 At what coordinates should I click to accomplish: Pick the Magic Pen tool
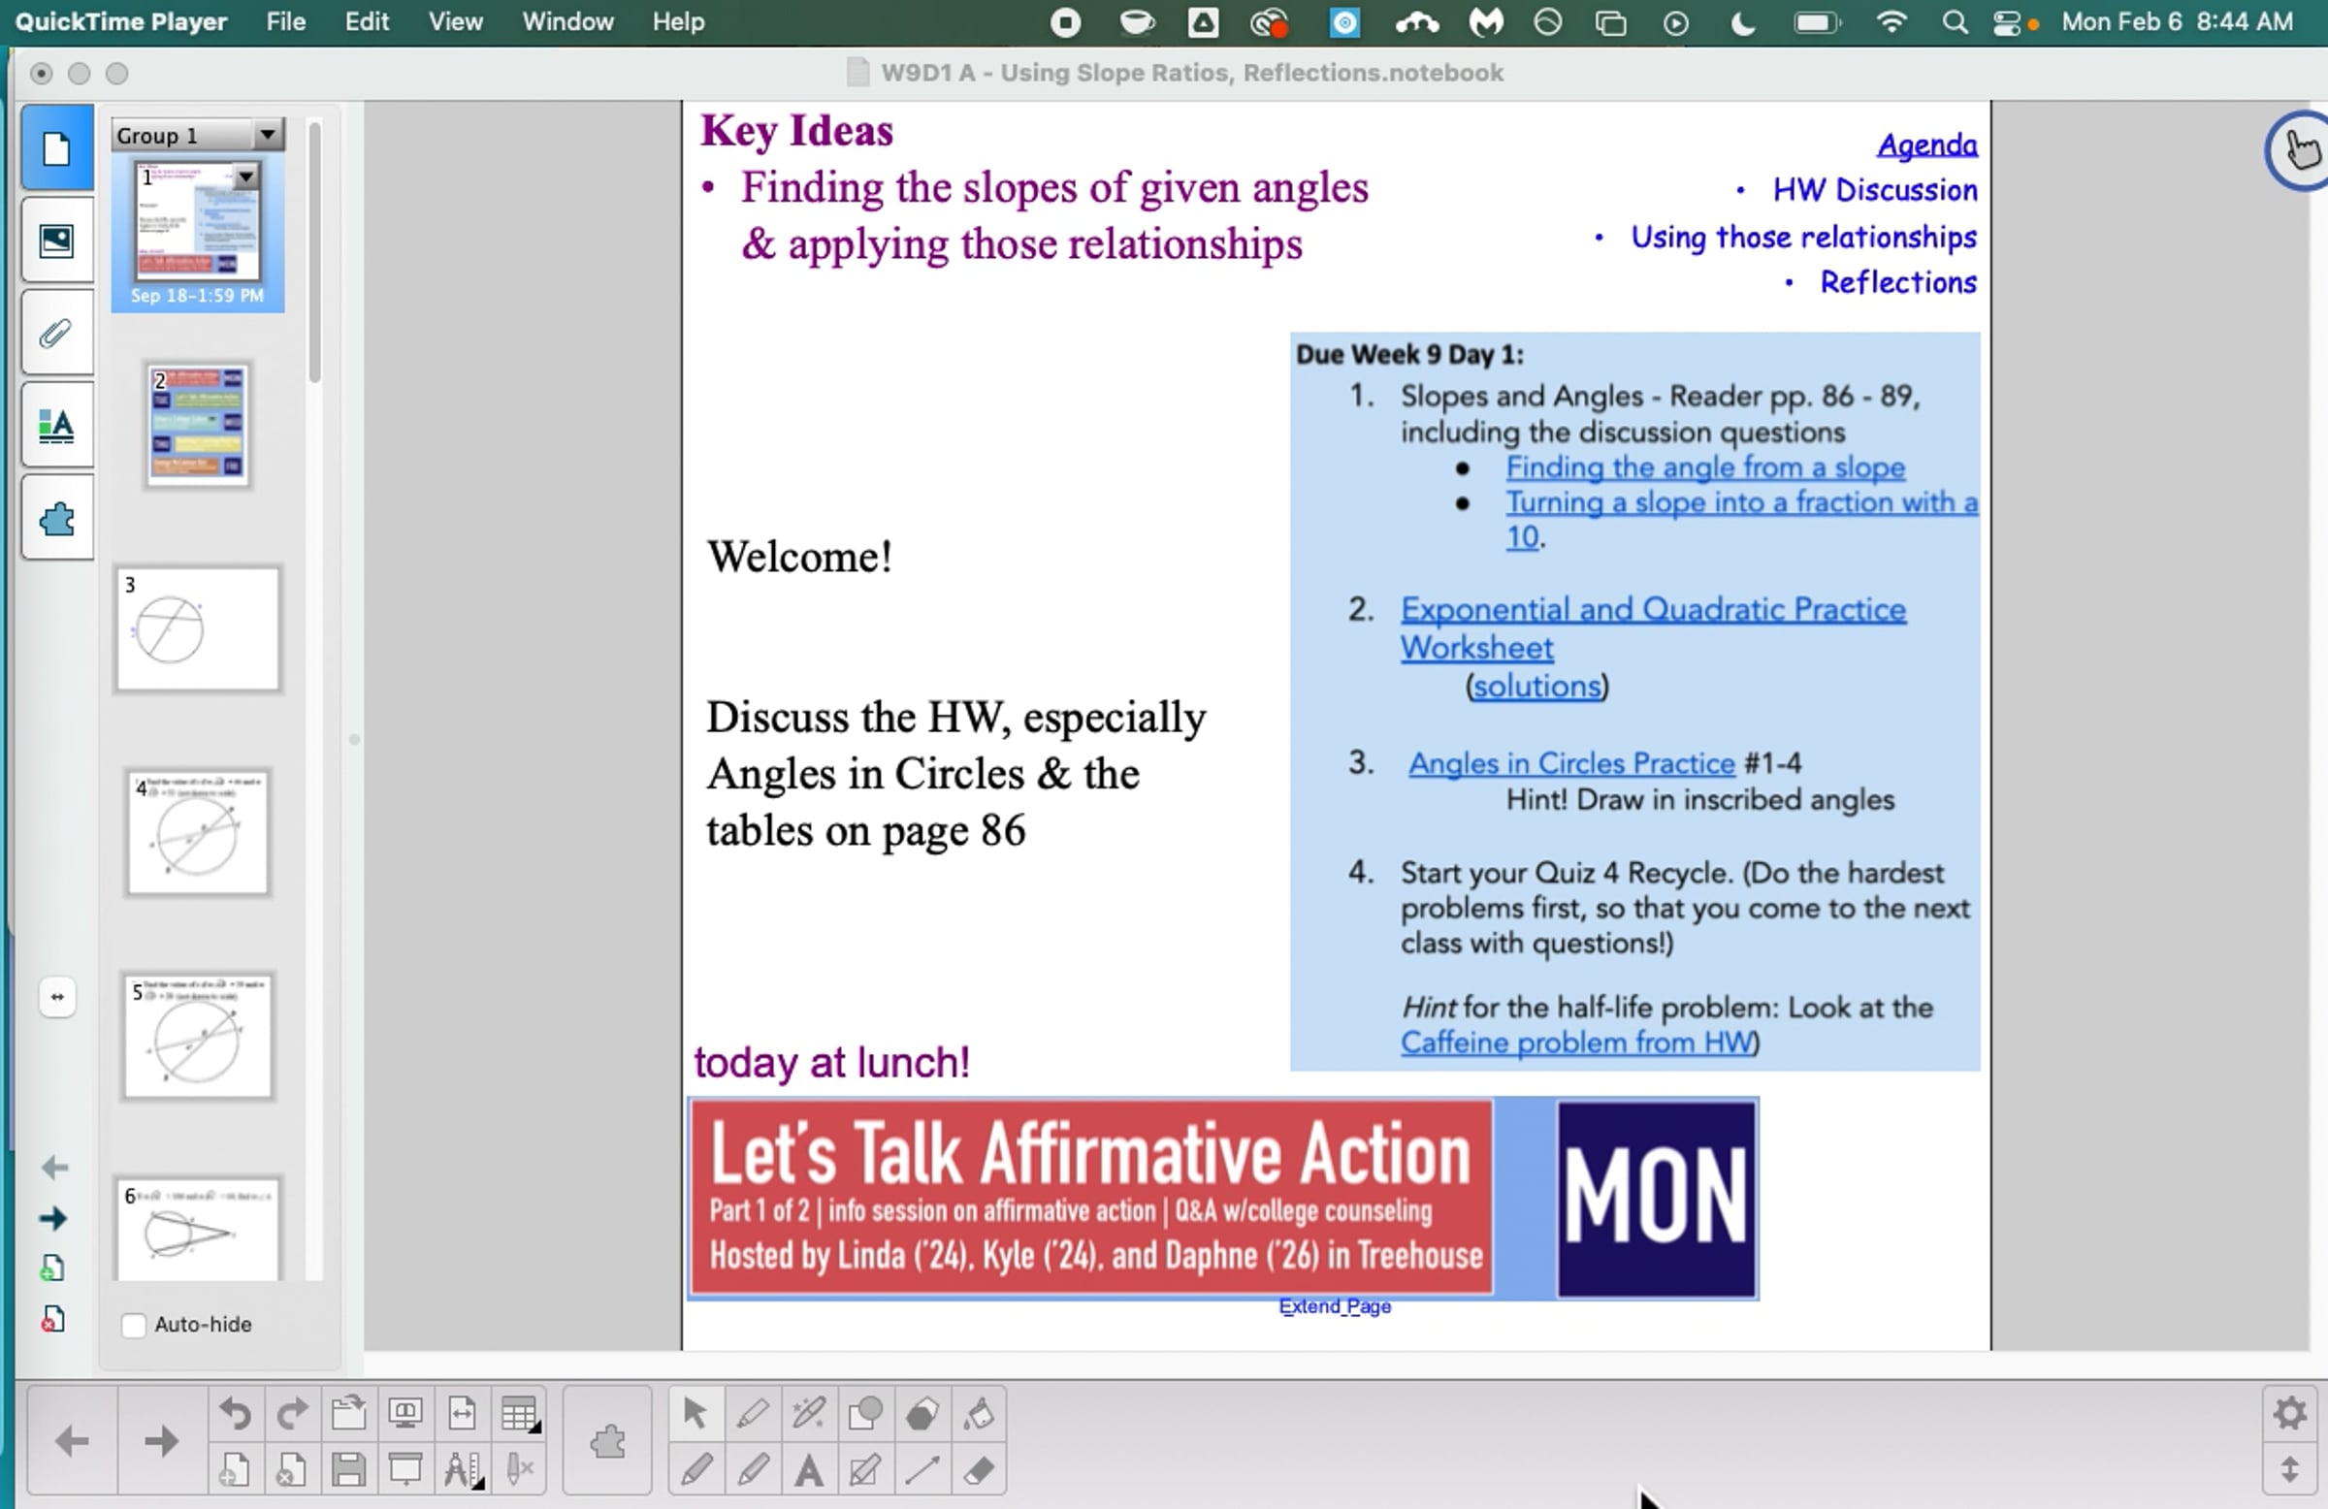[x=809, y=1413]
